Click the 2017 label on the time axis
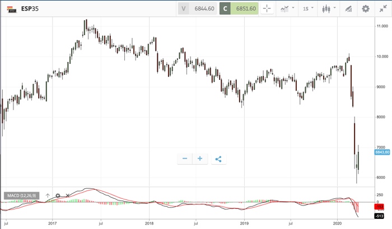 [53, 223]
